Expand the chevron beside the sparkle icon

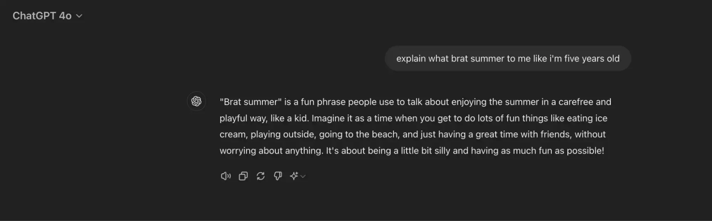303,176
